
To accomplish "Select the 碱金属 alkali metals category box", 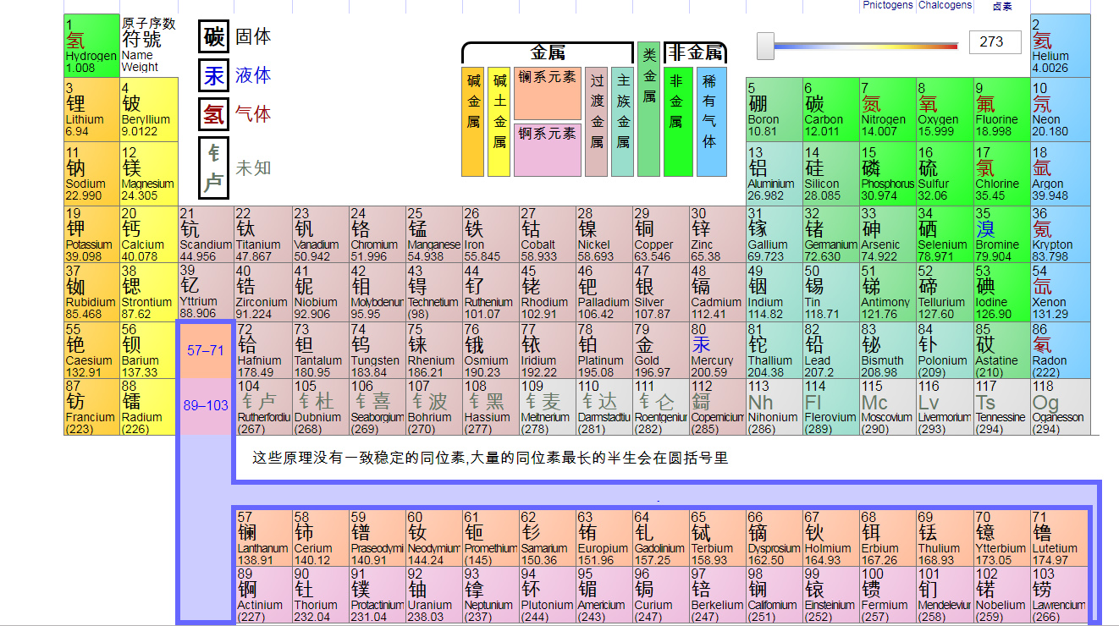I will tap(472, 122).
